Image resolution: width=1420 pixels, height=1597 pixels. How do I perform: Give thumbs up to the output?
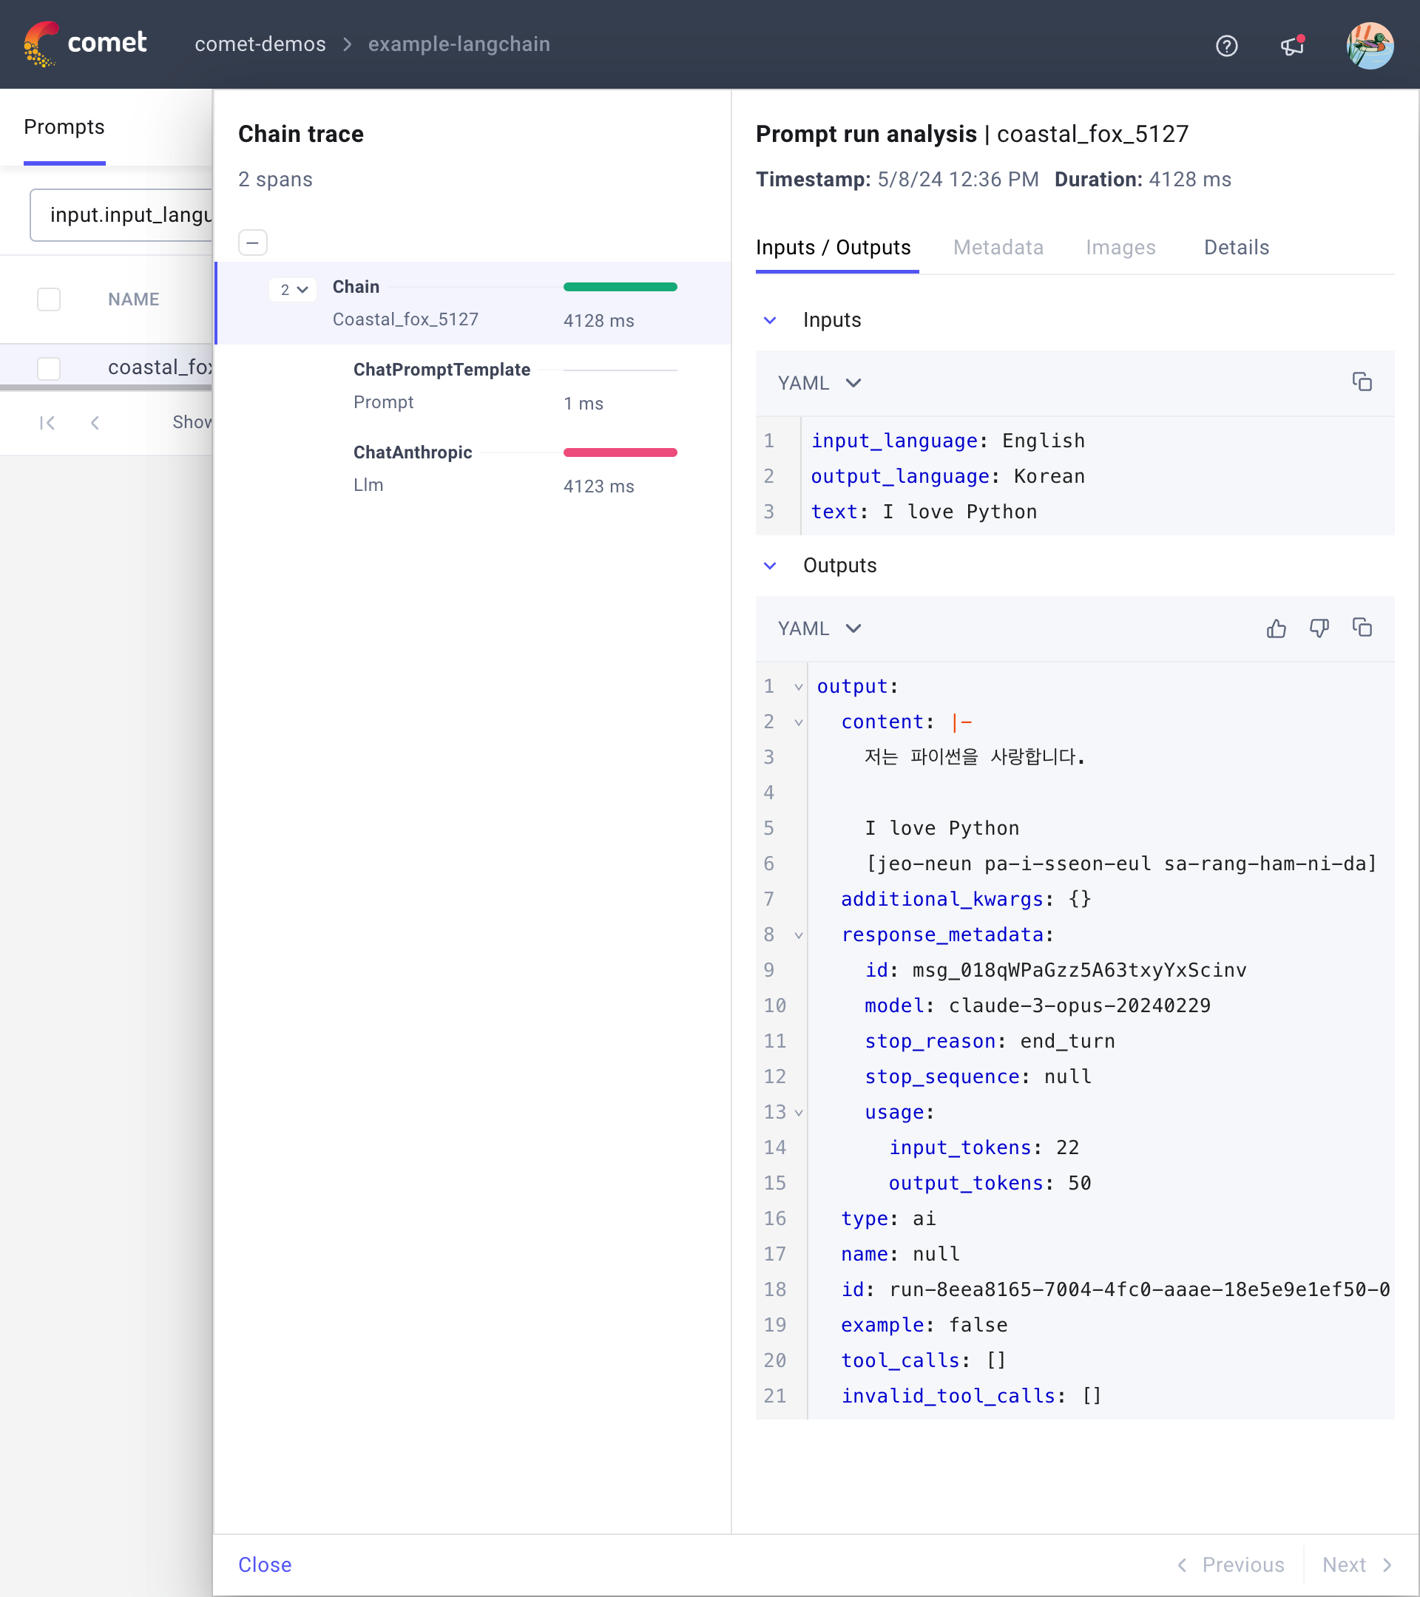pyautogui.click(x=1276, y=628)
